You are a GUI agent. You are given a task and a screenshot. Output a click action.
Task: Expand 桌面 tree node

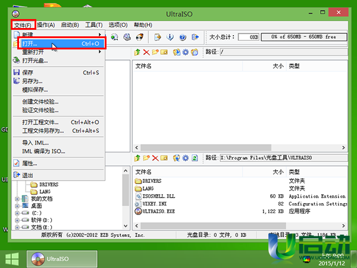(17, 206)
